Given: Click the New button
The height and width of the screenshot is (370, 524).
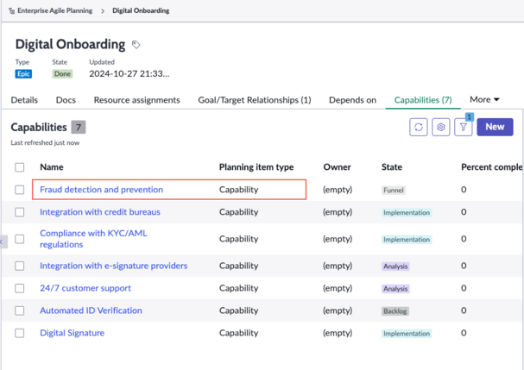Looking at the screenshot, I should click(x=495, y=127).
